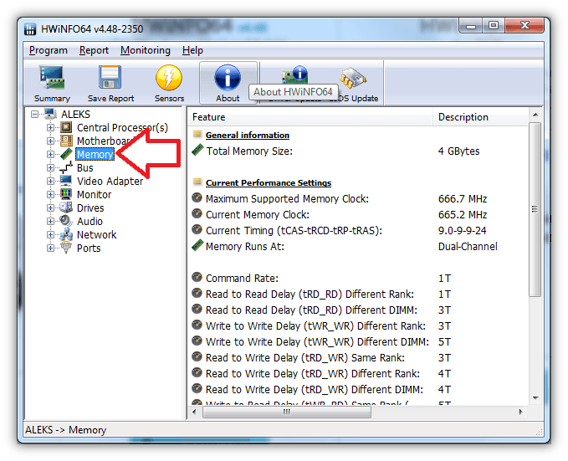Screen dimensions: 568x461
Task: Select the Video Adapter tree icon
Action: point(66,181)
